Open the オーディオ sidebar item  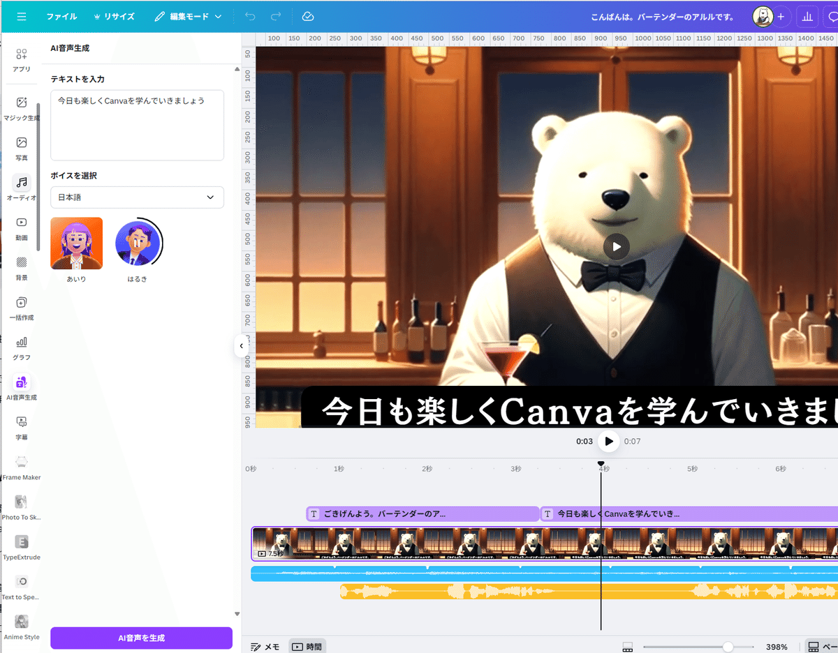(x=22, y=188)
